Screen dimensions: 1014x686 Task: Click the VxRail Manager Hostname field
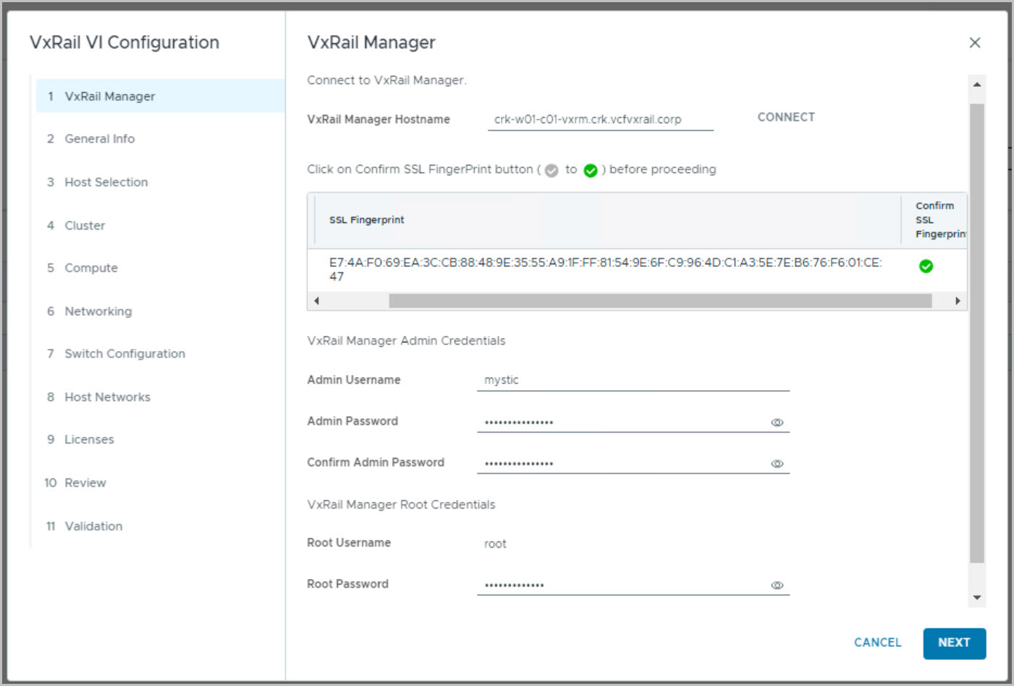tap(600, 119)
